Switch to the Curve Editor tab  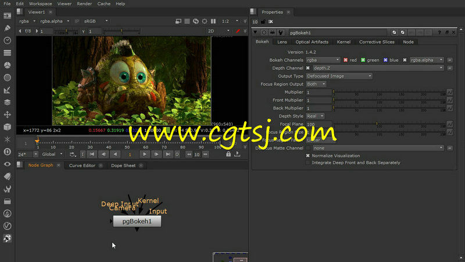82,165
